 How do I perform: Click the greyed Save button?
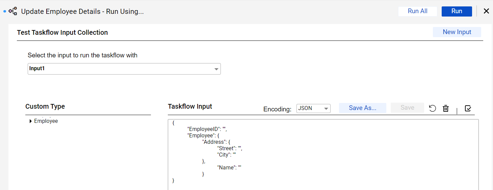pos(407,108)
